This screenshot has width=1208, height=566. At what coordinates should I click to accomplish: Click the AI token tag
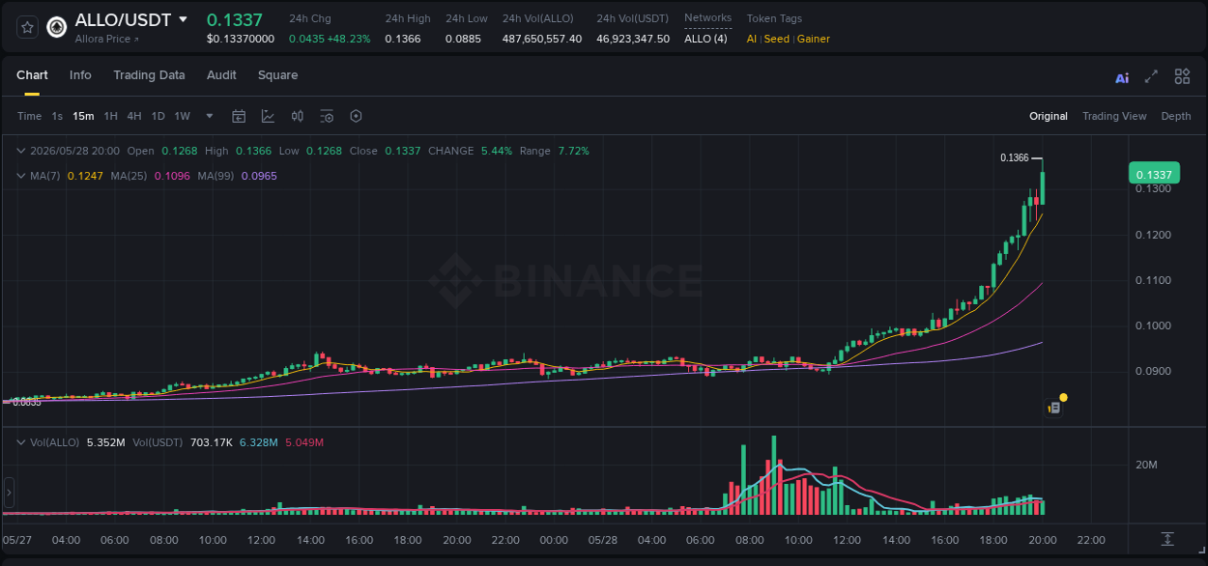coord(752,39)
